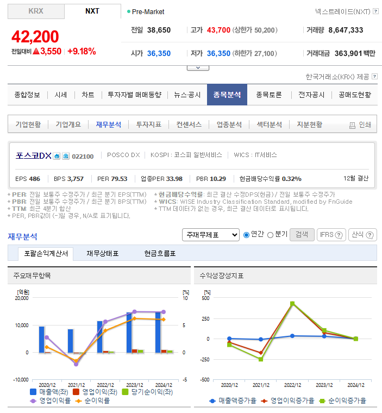Go to the 재무분석 sub-tab
The image size is (382, 413).
[109, 124]
